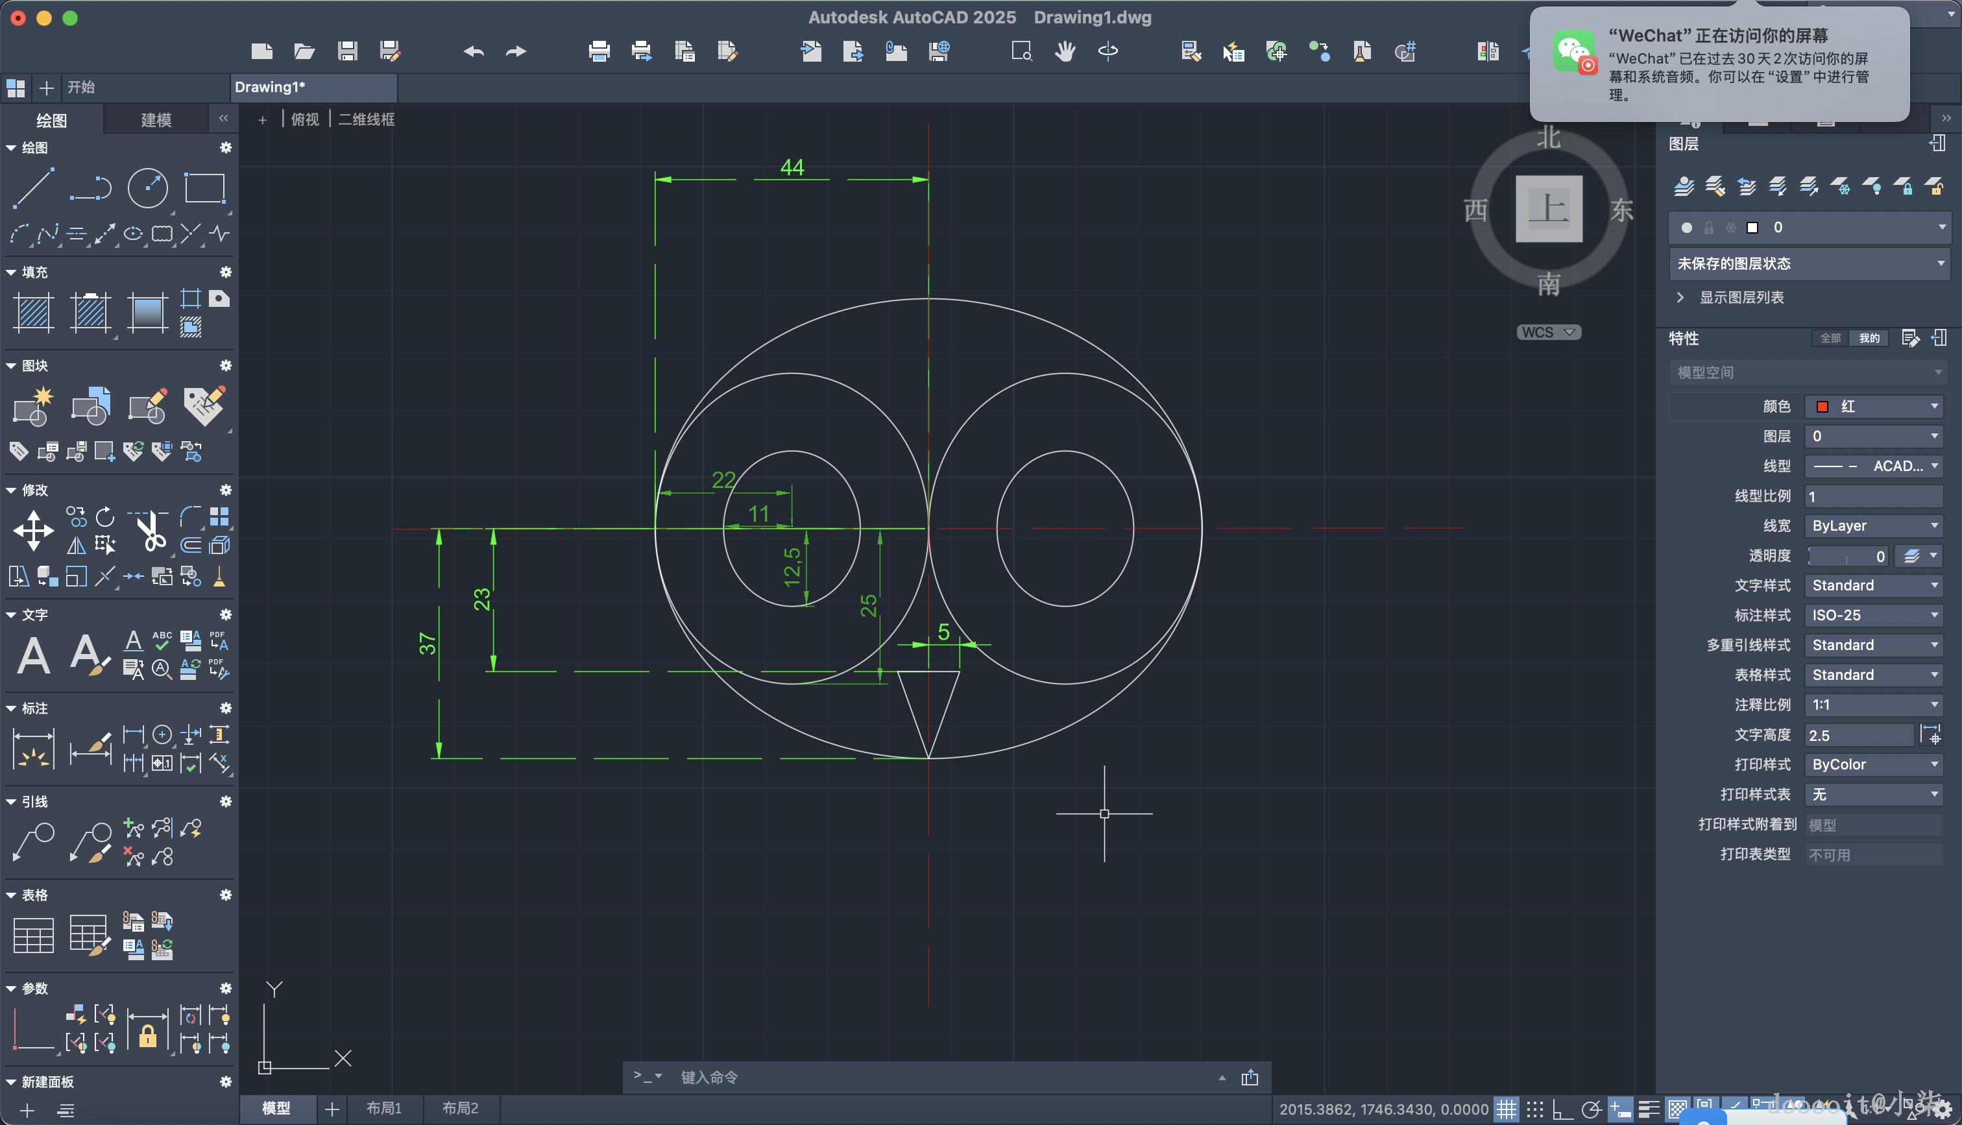Image resolution: width=1962 pixels, height=1125 pixels.
Task: Switch to the 建模 tab
Action: pyautogui.click(x=156, y=120)
